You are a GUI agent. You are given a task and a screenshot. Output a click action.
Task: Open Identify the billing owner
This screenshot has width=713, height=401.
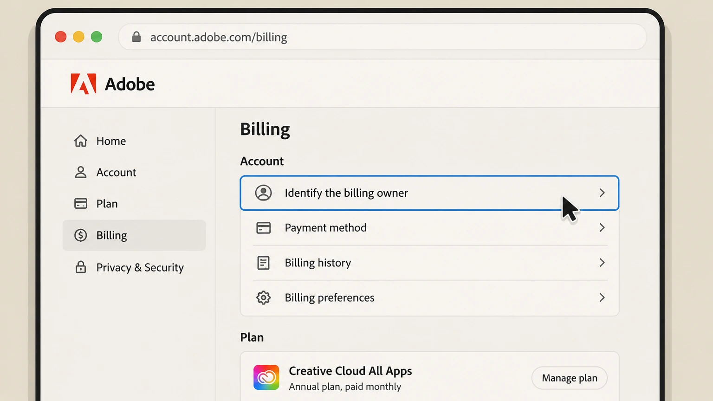point(429,193)
